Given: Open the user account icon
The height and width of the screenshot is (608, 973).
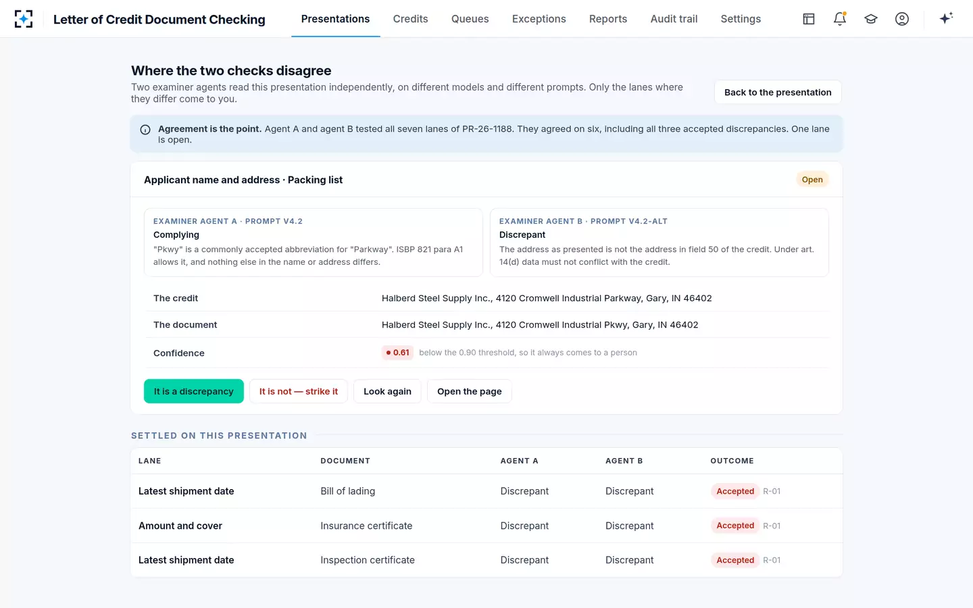Looking at the screenshot, I should point(902,19).
